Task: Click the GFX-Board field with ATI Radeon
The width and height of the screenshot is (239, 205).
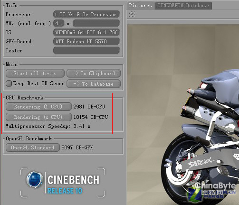Action: (x=86, y=41)
